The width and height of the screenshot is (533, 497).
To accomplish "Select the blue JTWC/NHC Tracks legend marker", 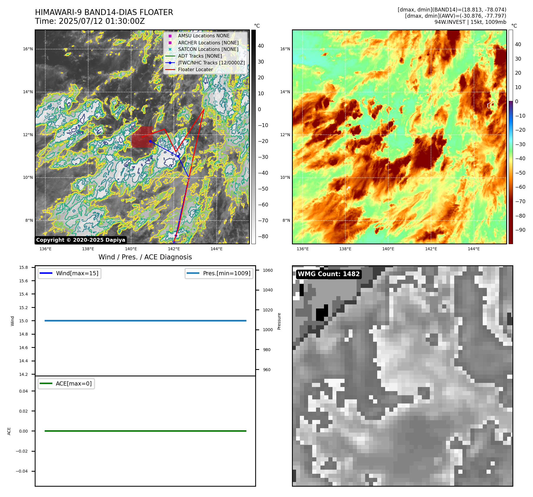I will click(170, 63).
